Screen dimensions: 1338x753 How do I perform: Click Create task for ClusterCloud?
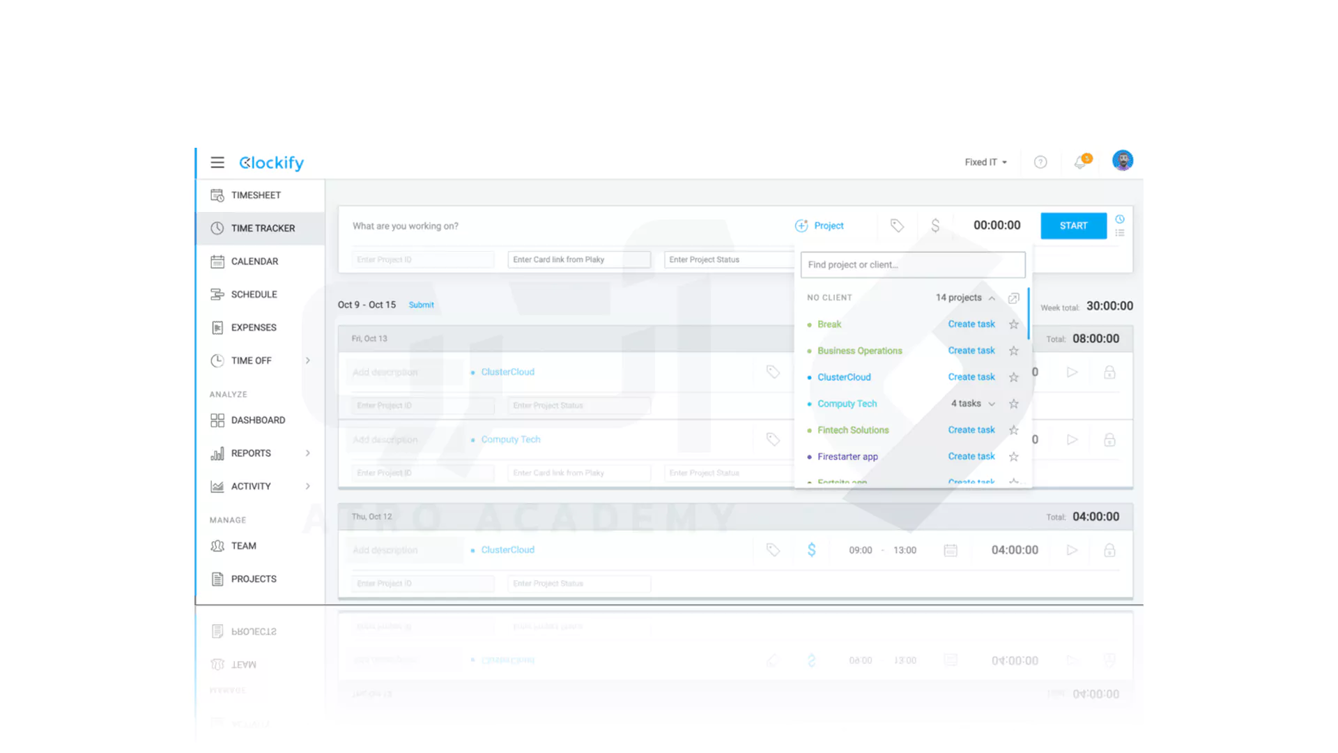click(x=971, y=377)
